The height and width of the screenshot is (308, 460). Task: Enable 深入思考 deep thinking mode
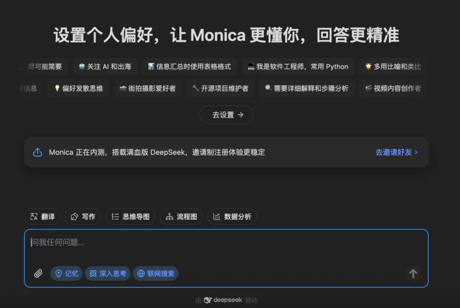[x=108, y=274]
